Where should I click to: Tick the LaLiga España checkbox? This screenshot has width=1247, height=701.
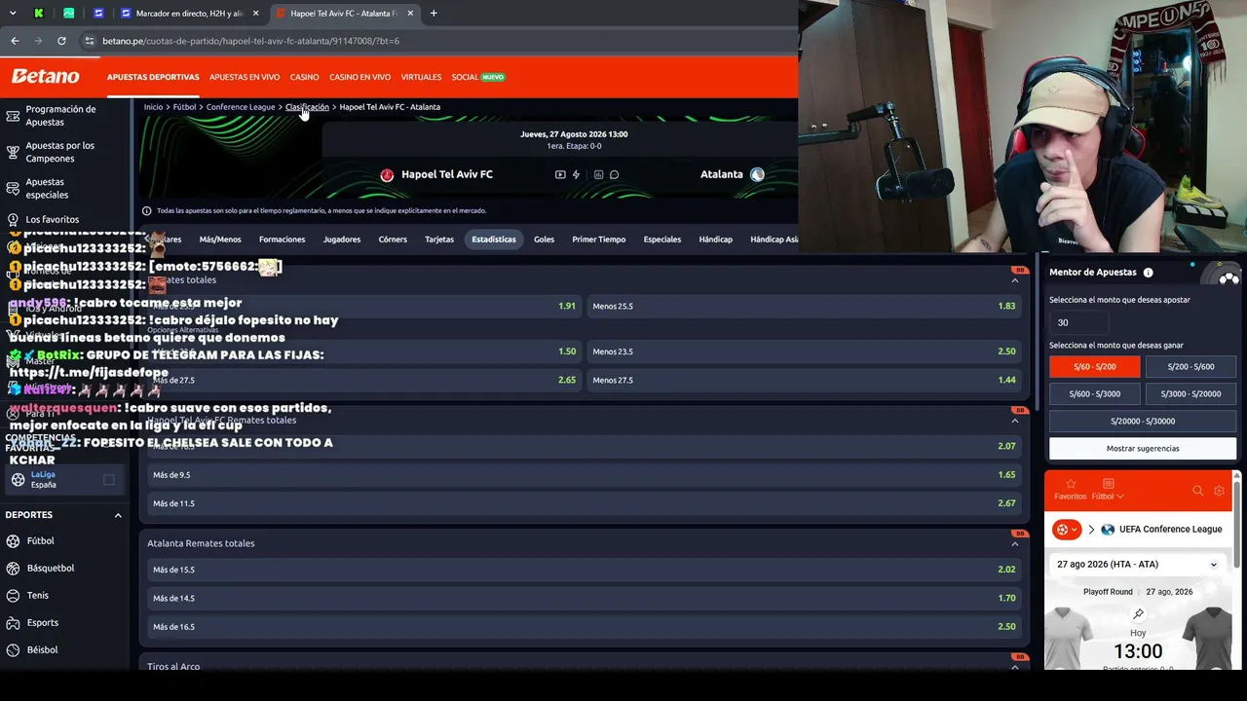[x=109, y=479]
